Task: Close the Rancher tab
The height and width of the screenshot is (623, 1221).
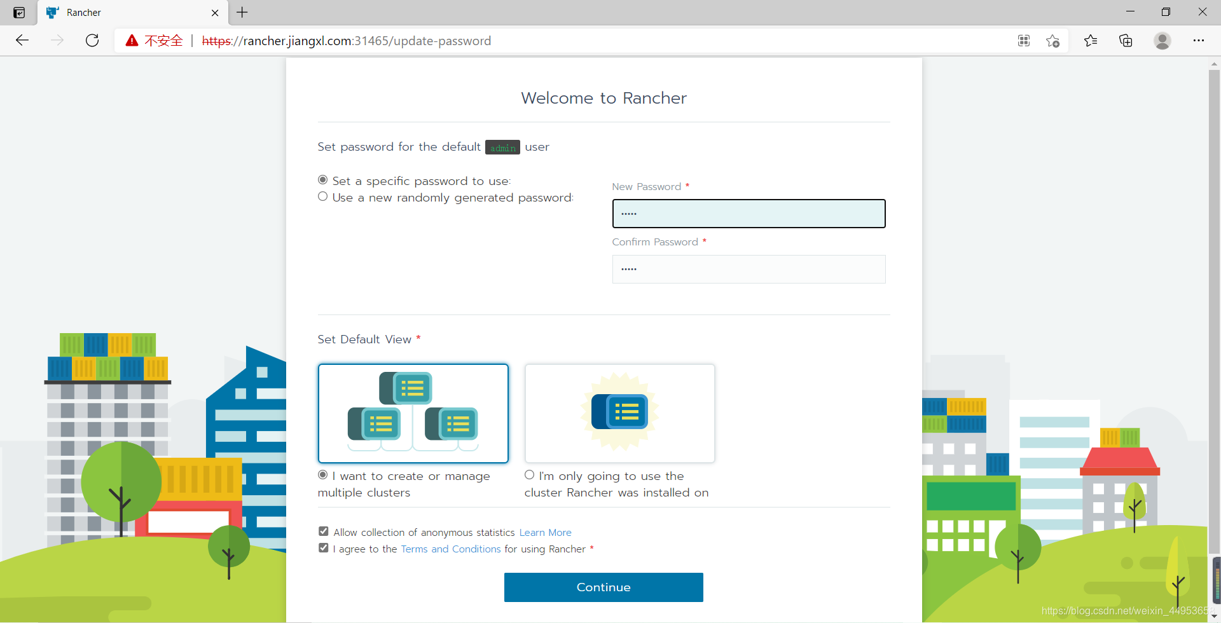Action: 215,13
